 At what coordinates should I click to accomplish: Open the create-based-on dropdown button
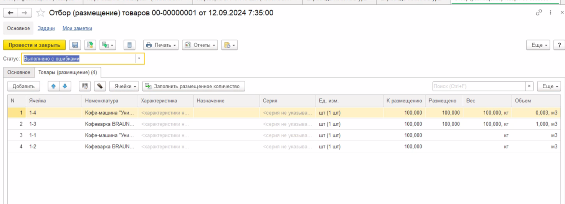point(107,45)
